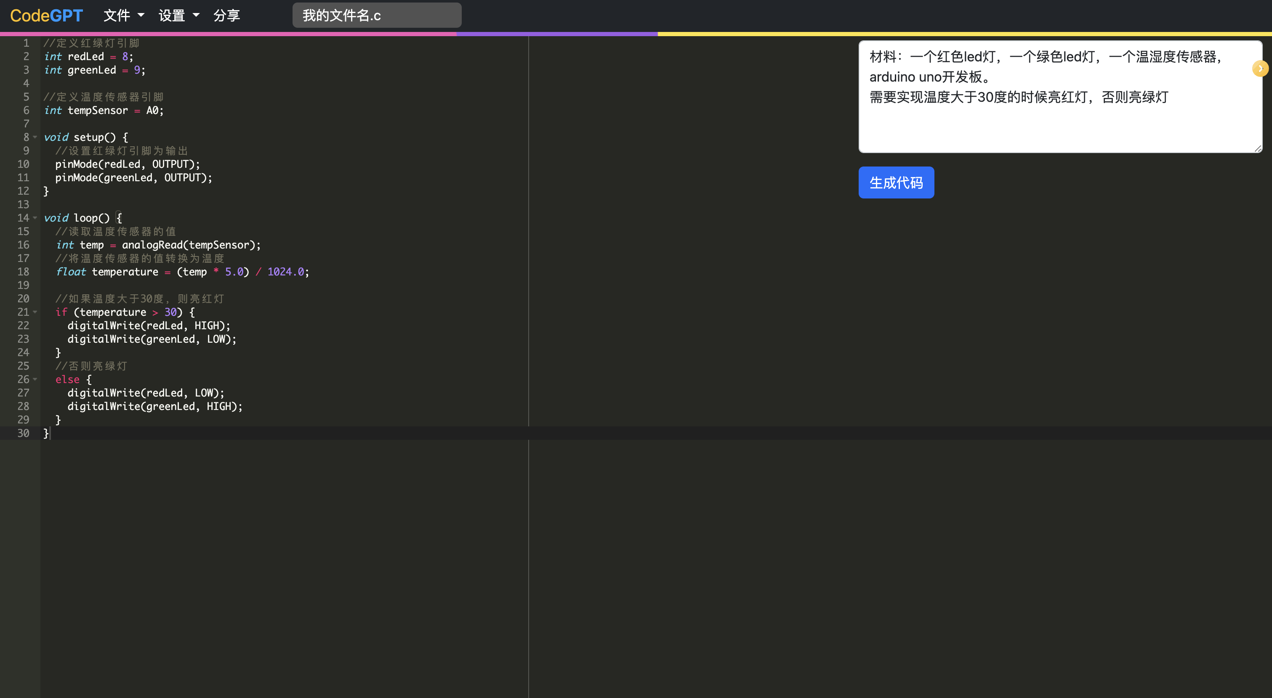Collapse the setup() function fold arrow on line 8
This screenshot has width=1272, height=698.
click(x=35, y=137)
